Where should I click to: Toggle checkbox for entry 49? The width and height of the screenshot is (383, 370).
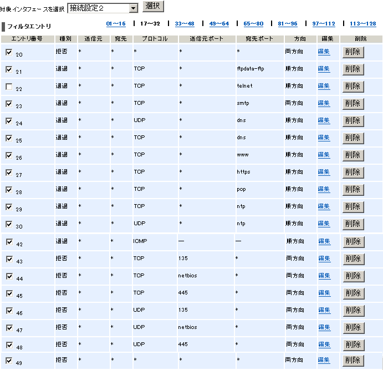pyautogui.click(x=9, y=361)
